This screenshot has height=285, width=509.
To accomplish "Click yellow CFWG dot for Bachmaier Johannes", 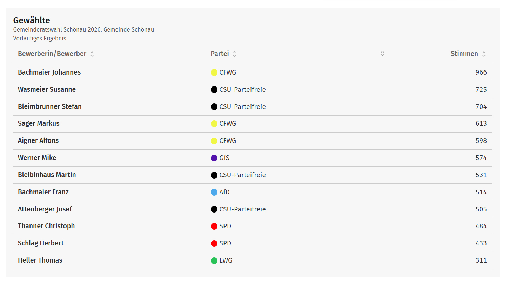I will pos(214,72).
